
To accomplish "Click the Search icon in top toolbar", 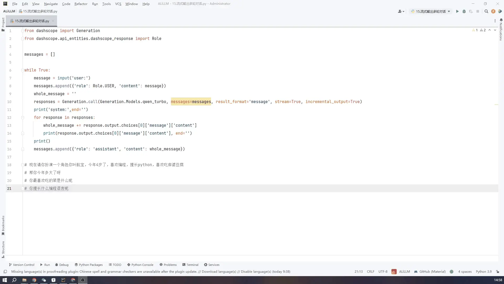I will 486,11.
